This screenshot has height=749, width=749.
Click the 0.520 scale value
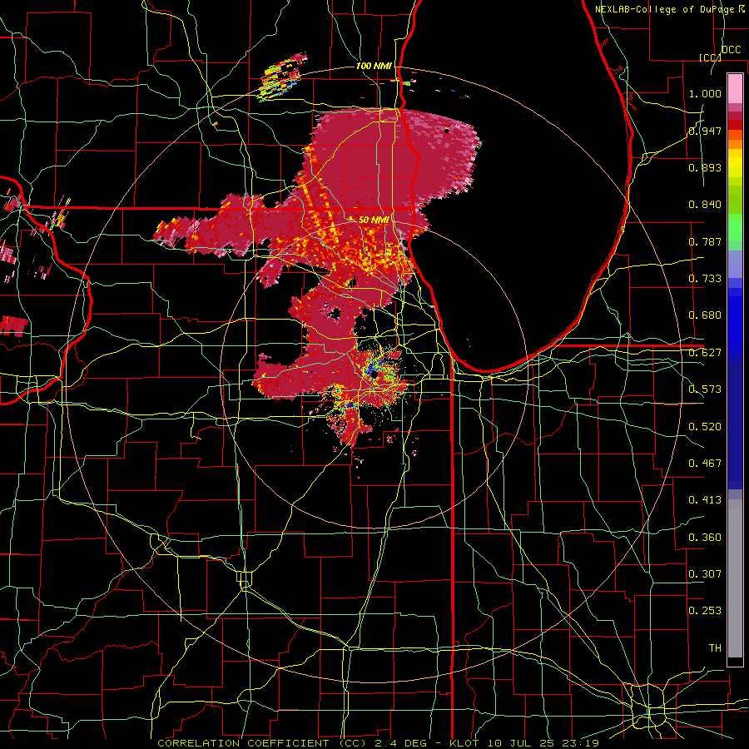[705, 427]
